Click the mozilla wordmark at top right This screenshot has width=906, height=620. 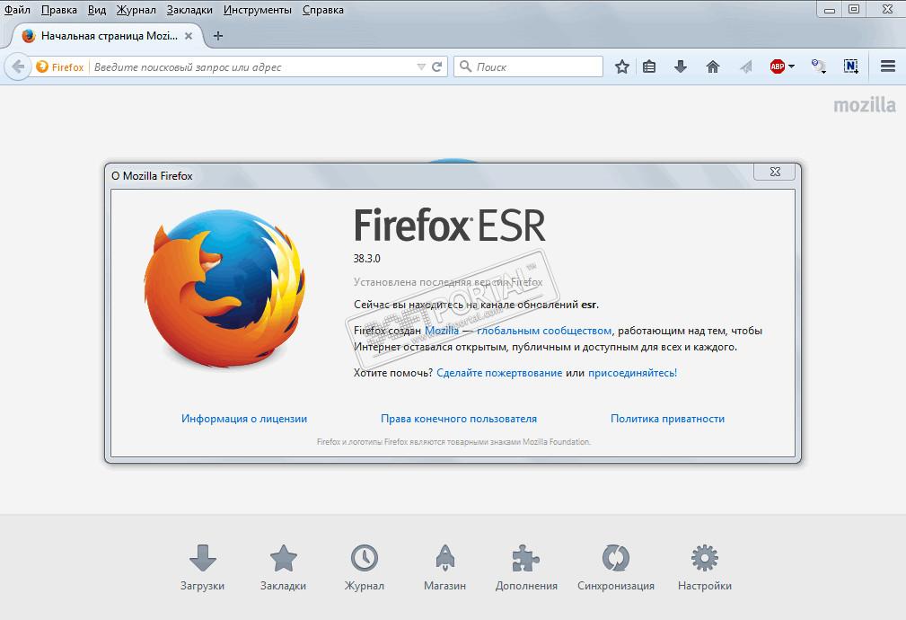pos(865,105)
